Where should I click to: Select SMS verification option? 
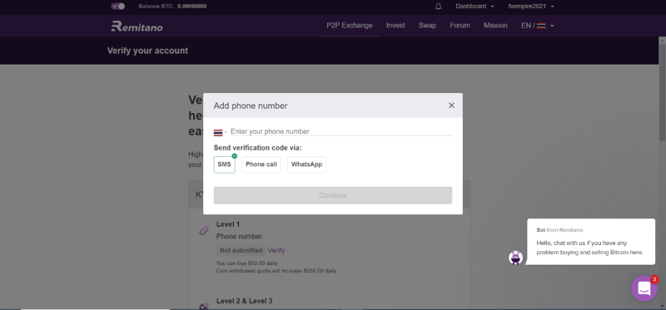click(x=224, y=165)
